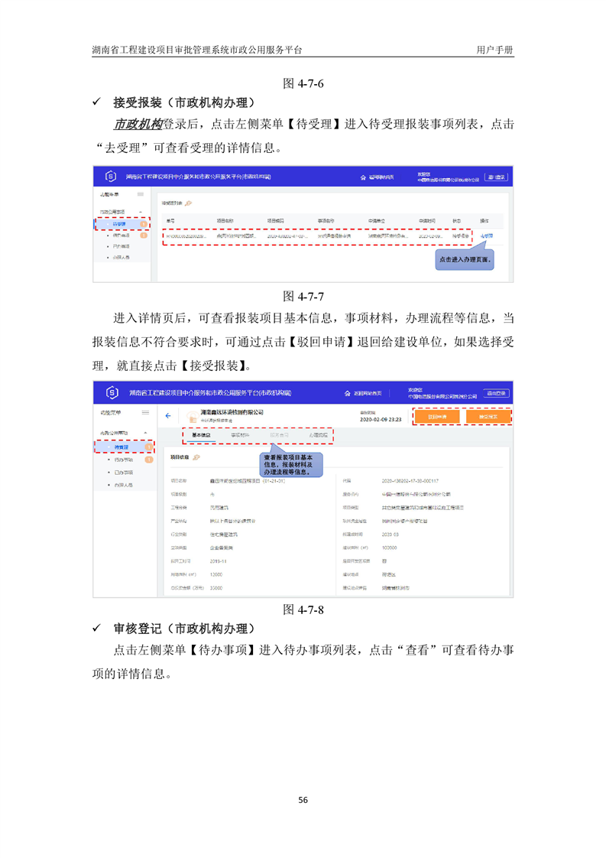Select 待受理 item in Figure 4-7-8 sidebar

point(122,447)
